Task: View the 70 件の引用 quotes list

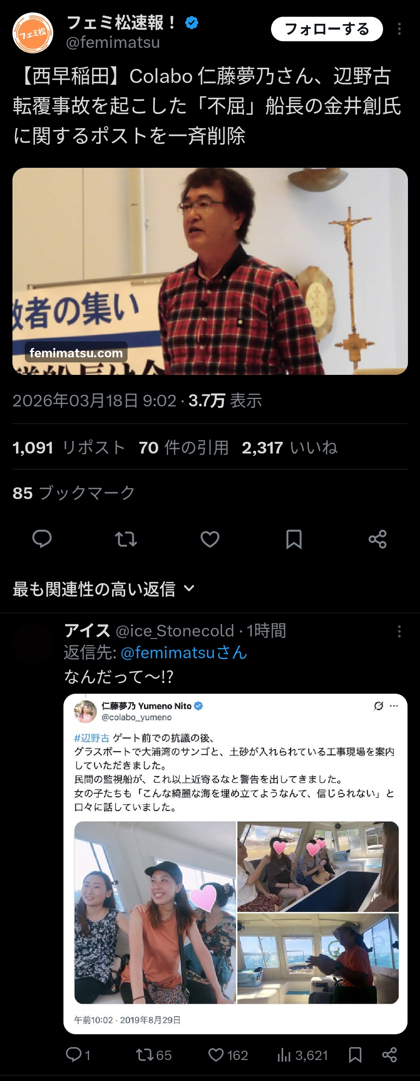Action: 184,447
